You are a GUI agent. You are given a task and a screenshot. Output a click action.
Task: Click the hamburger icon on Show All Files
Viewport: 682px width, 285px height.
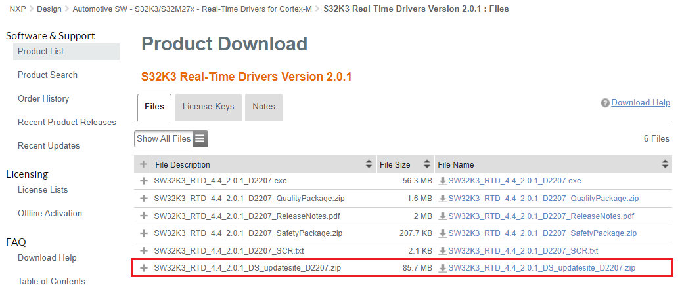200,139
